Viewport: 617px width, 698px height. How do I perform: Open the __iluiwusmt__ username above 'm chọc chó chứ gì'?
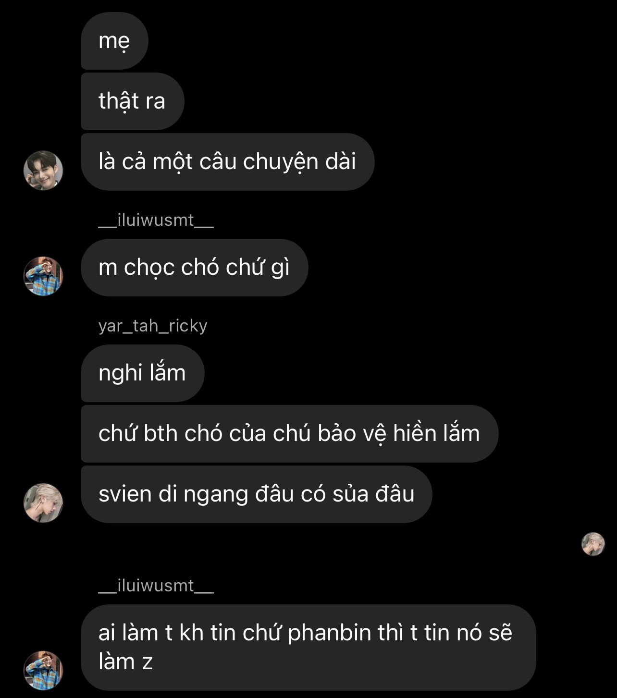[x=156, y=220]
